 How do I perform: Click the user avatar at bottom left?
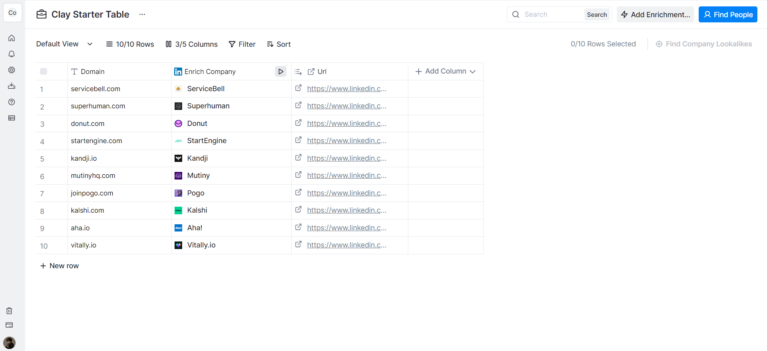click(x=9, y=343)
